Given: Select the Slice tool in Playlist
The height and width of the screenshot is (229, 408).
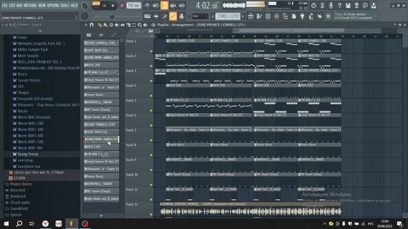Looking at the screenshot, I should coord(128,25).
